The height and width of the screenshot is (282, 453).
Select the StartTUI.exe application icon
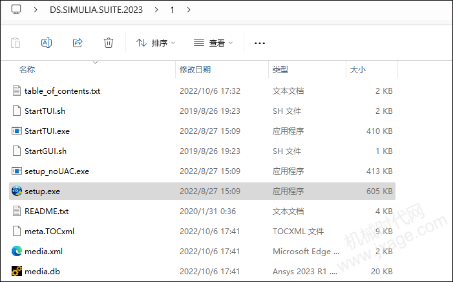pos(17,131)
